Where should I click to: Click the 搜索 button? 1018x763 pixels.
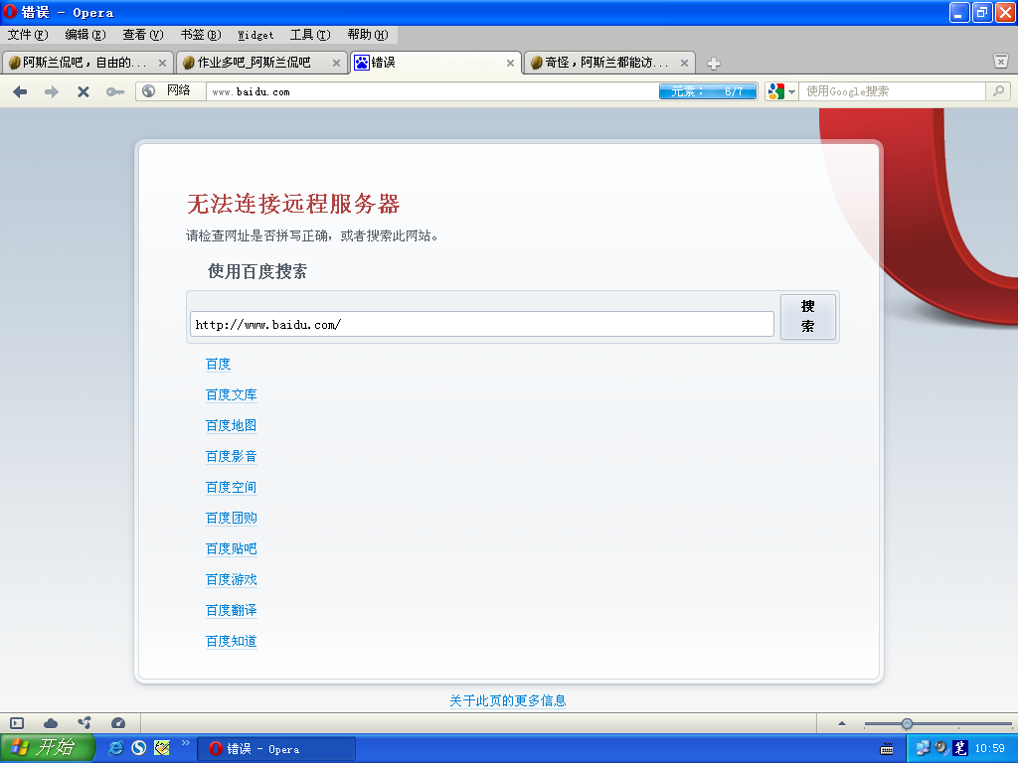click(x=807, y=317)
